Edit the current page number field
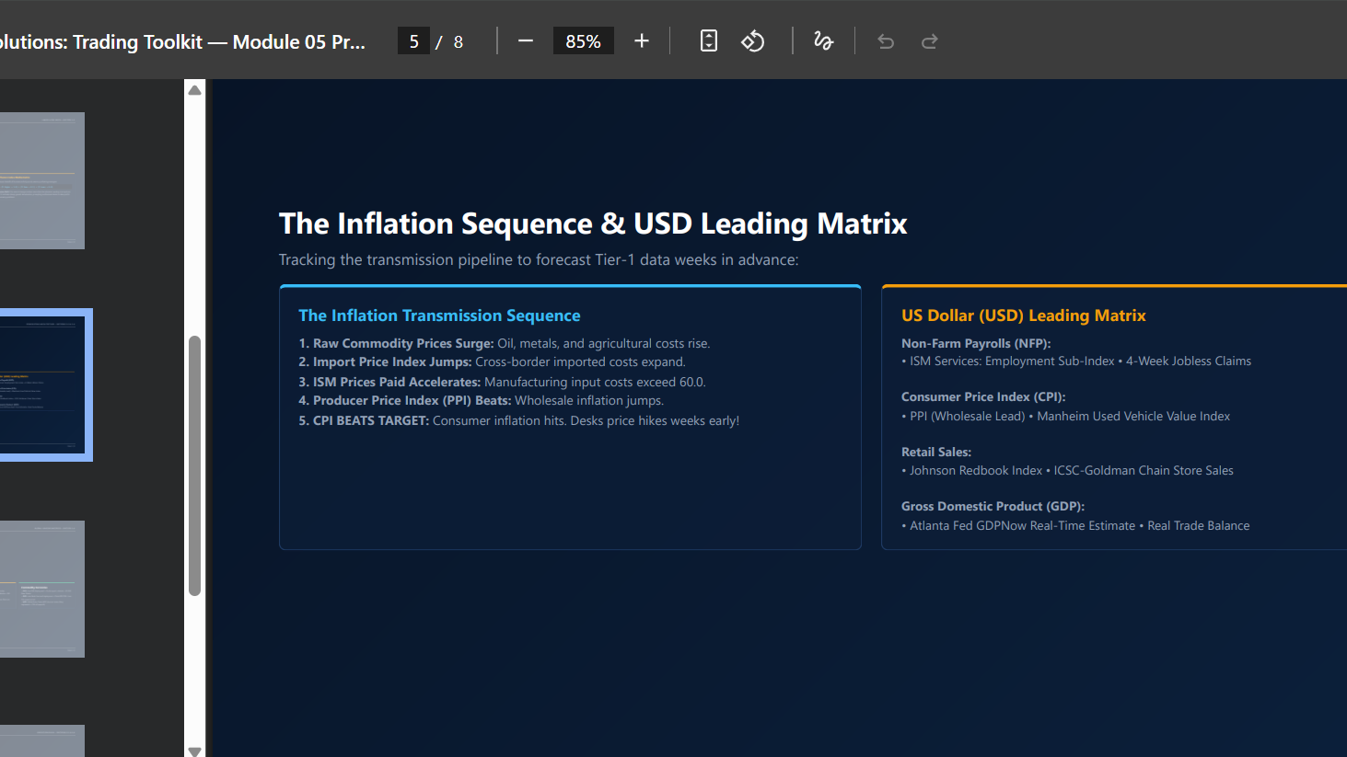 tap(414, 41)
